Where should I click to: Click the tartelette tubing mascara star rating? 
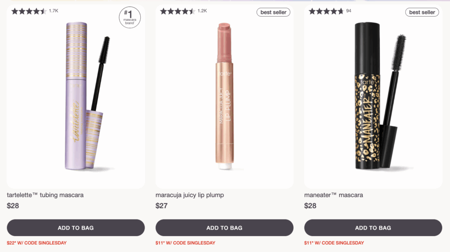(29, 11)
